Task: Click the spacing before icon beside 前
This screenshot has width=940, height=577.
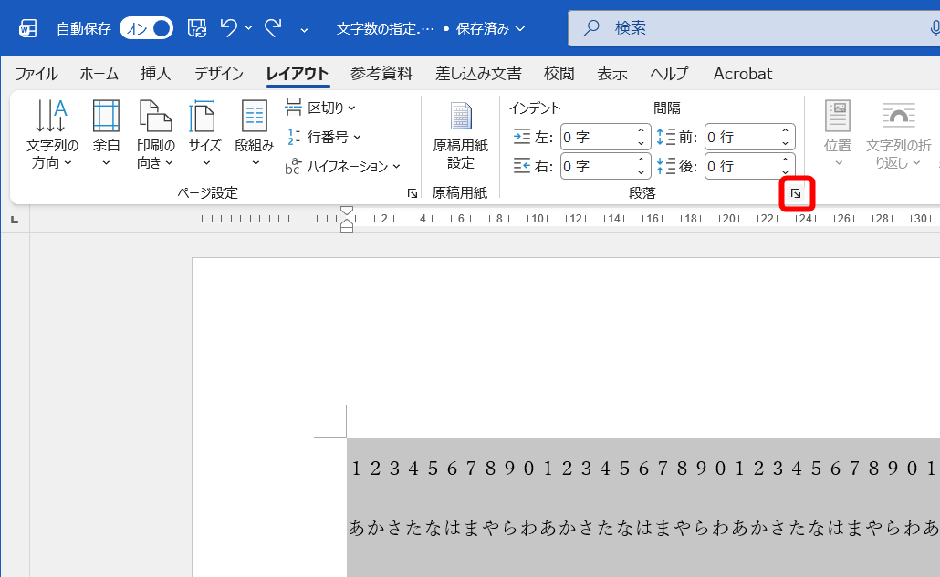Action: [x=665, y=137]
